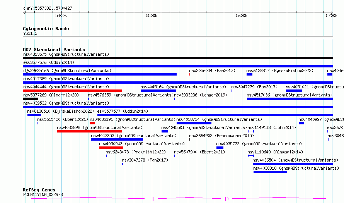Click the red nsv4033898 variant bar
The width and height of the screenshot is (344, 203).
pyautogui.click(x=89, y=131)
